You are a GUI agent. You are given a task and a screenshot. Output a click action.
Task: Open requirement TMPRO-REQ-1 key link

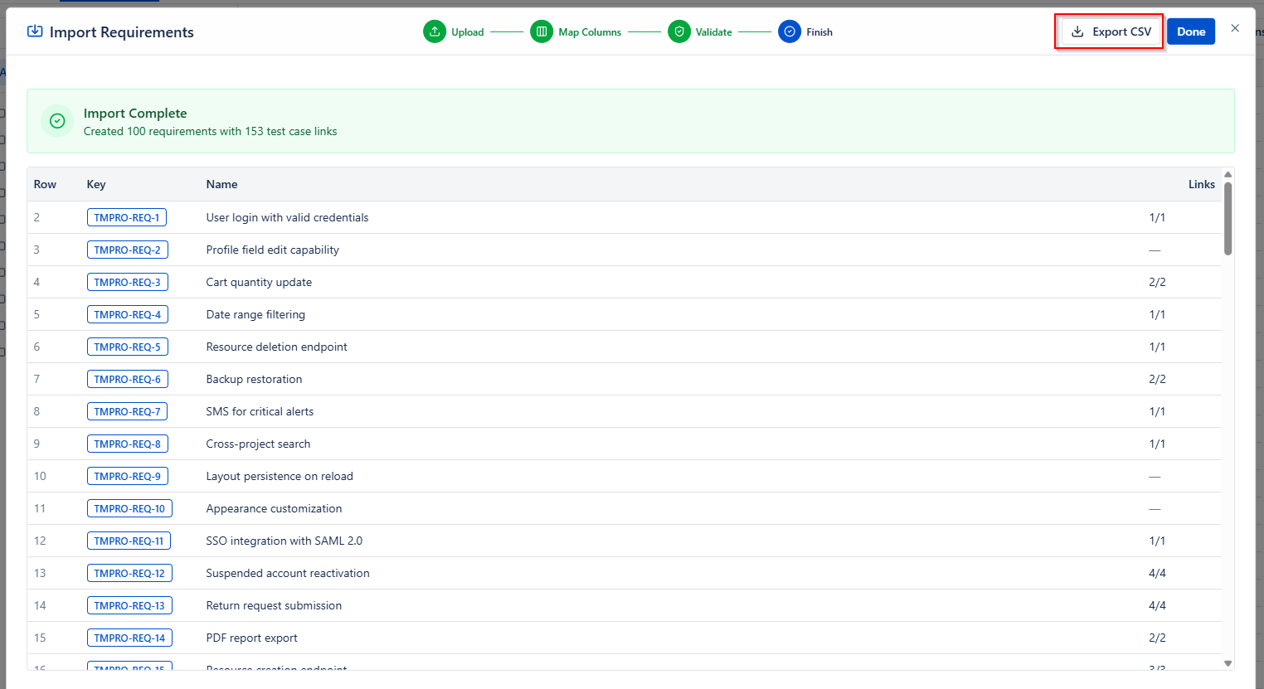[x=127, y=217]
